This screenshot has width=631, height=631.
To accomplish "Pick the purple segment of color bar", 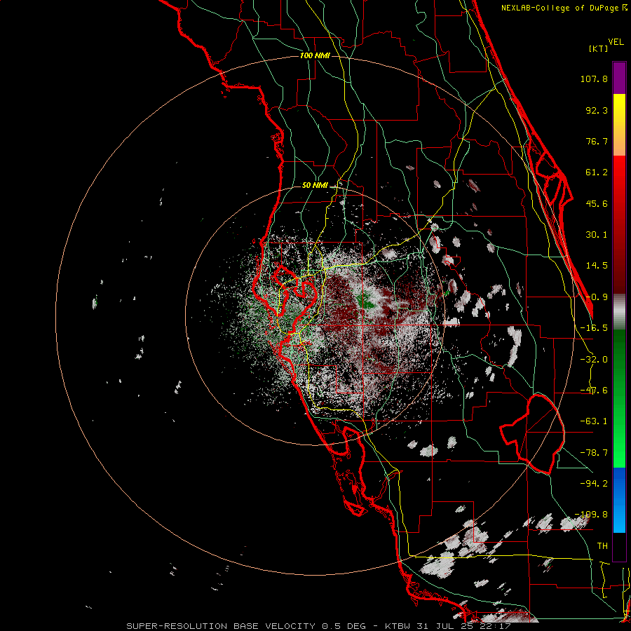I will 619,78.
